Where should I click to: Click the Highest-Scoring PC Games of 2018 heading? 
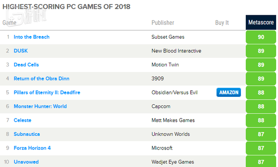click(66, 7)
